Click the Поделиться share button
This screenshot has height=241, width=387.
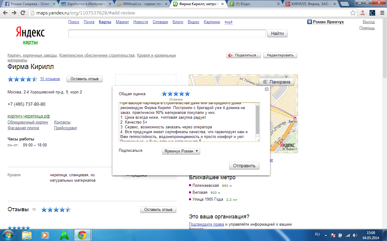pyautogui.click(x=243, y=55)
